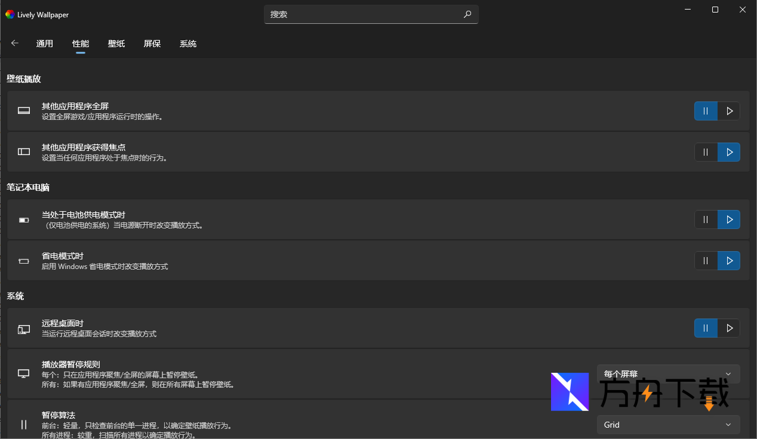Expand the Grid pause algorithm dropdown

(668, 425)
